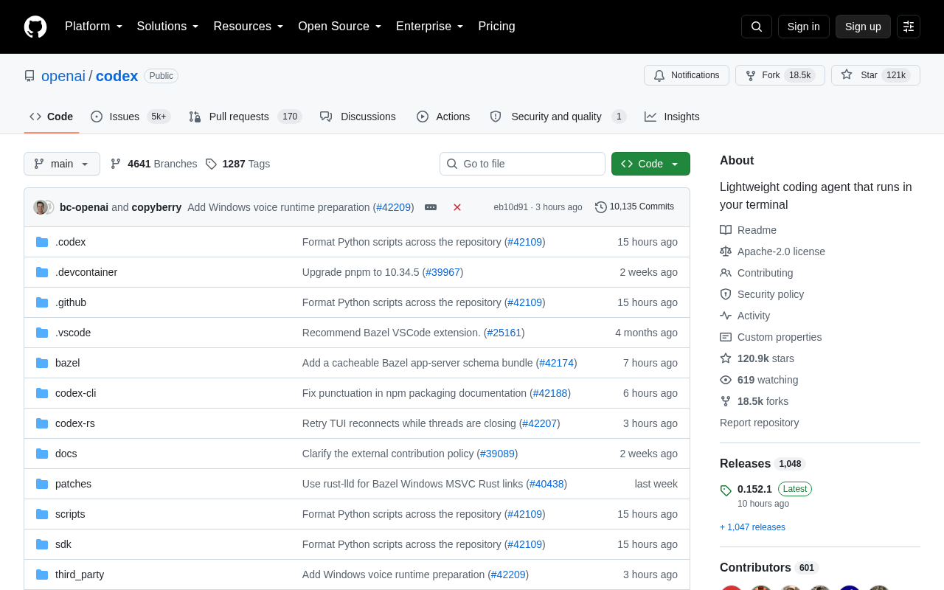Open the bazel folder icon
This screenshot has height=590, width=944.
pos(42,363)
